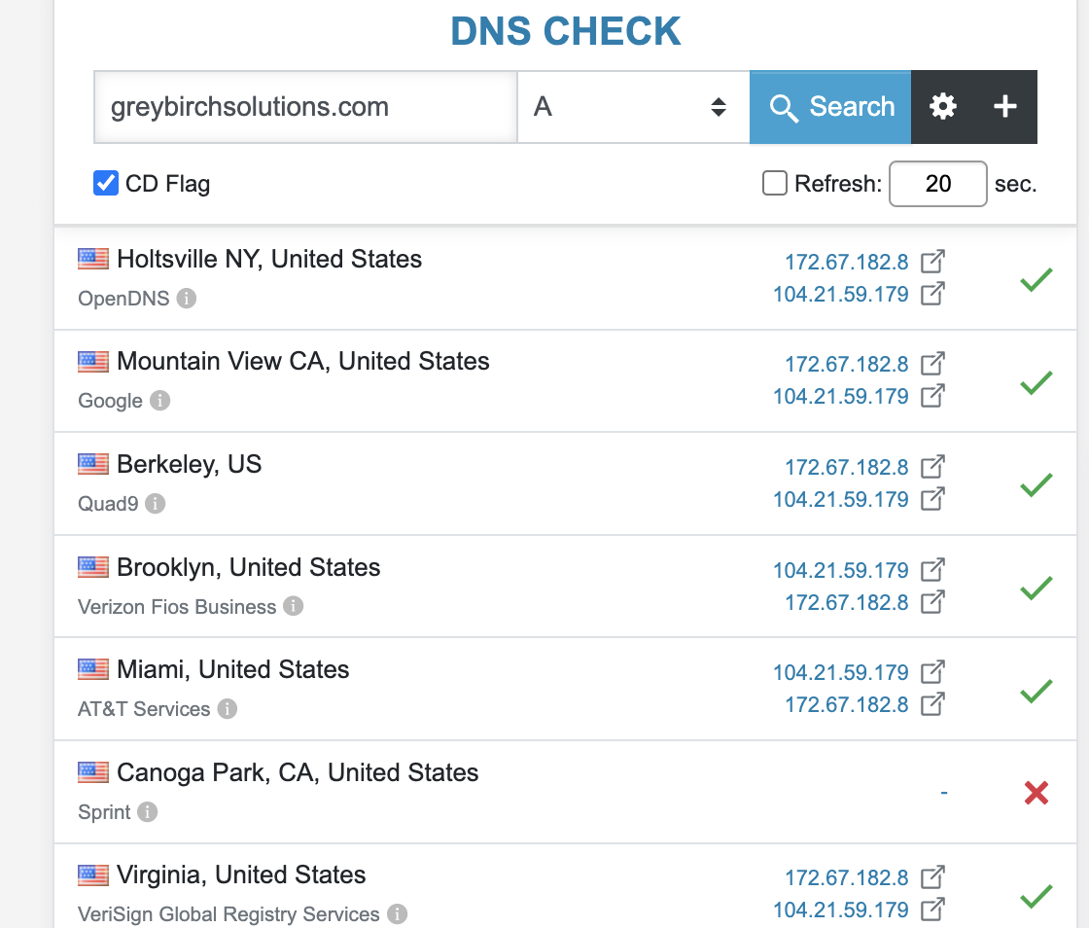Click the Search button
This screenshot has width=1089, height=928.
tap(830, 107)
